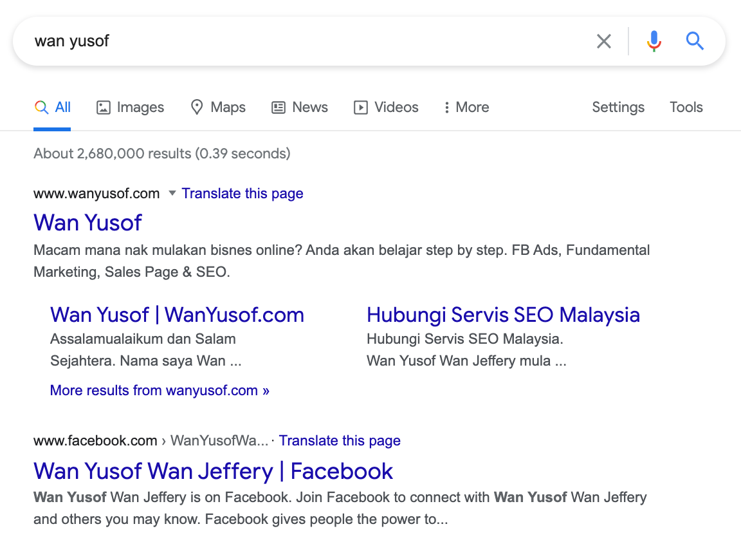The image size is (741, 551).
Task: Submit search using the magnifying glass icon
Action: [x=695, y=41]
